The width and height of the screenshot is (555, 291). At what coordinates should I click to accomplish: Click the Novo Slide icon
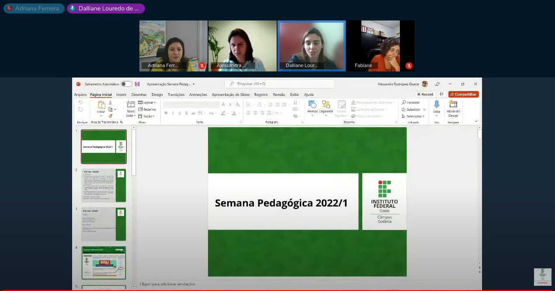click(131, 105)
